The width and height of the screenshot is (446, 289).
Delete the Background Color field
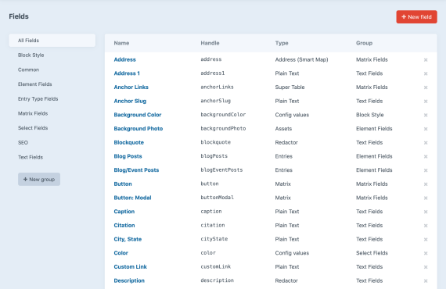pyautogui.click(x=426, y=115)
